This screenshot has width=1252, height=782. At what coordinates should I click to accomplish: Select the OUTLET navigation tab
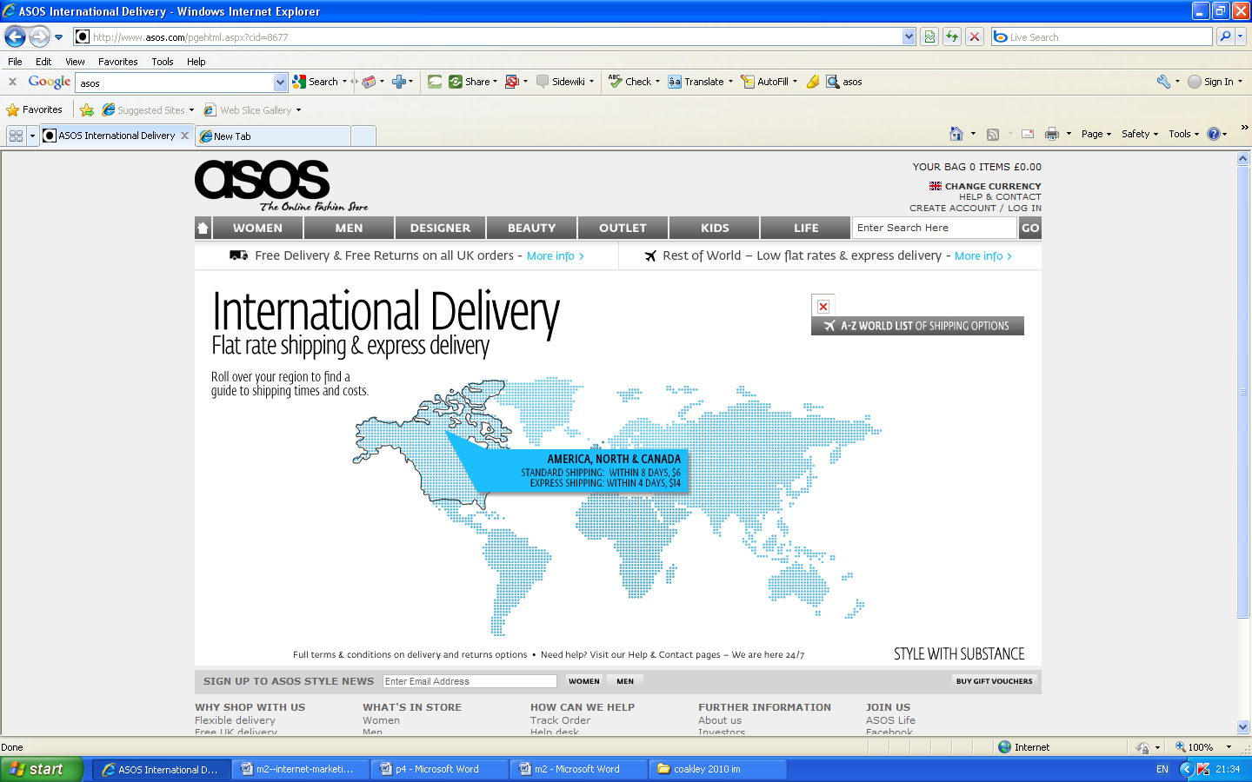623,228
